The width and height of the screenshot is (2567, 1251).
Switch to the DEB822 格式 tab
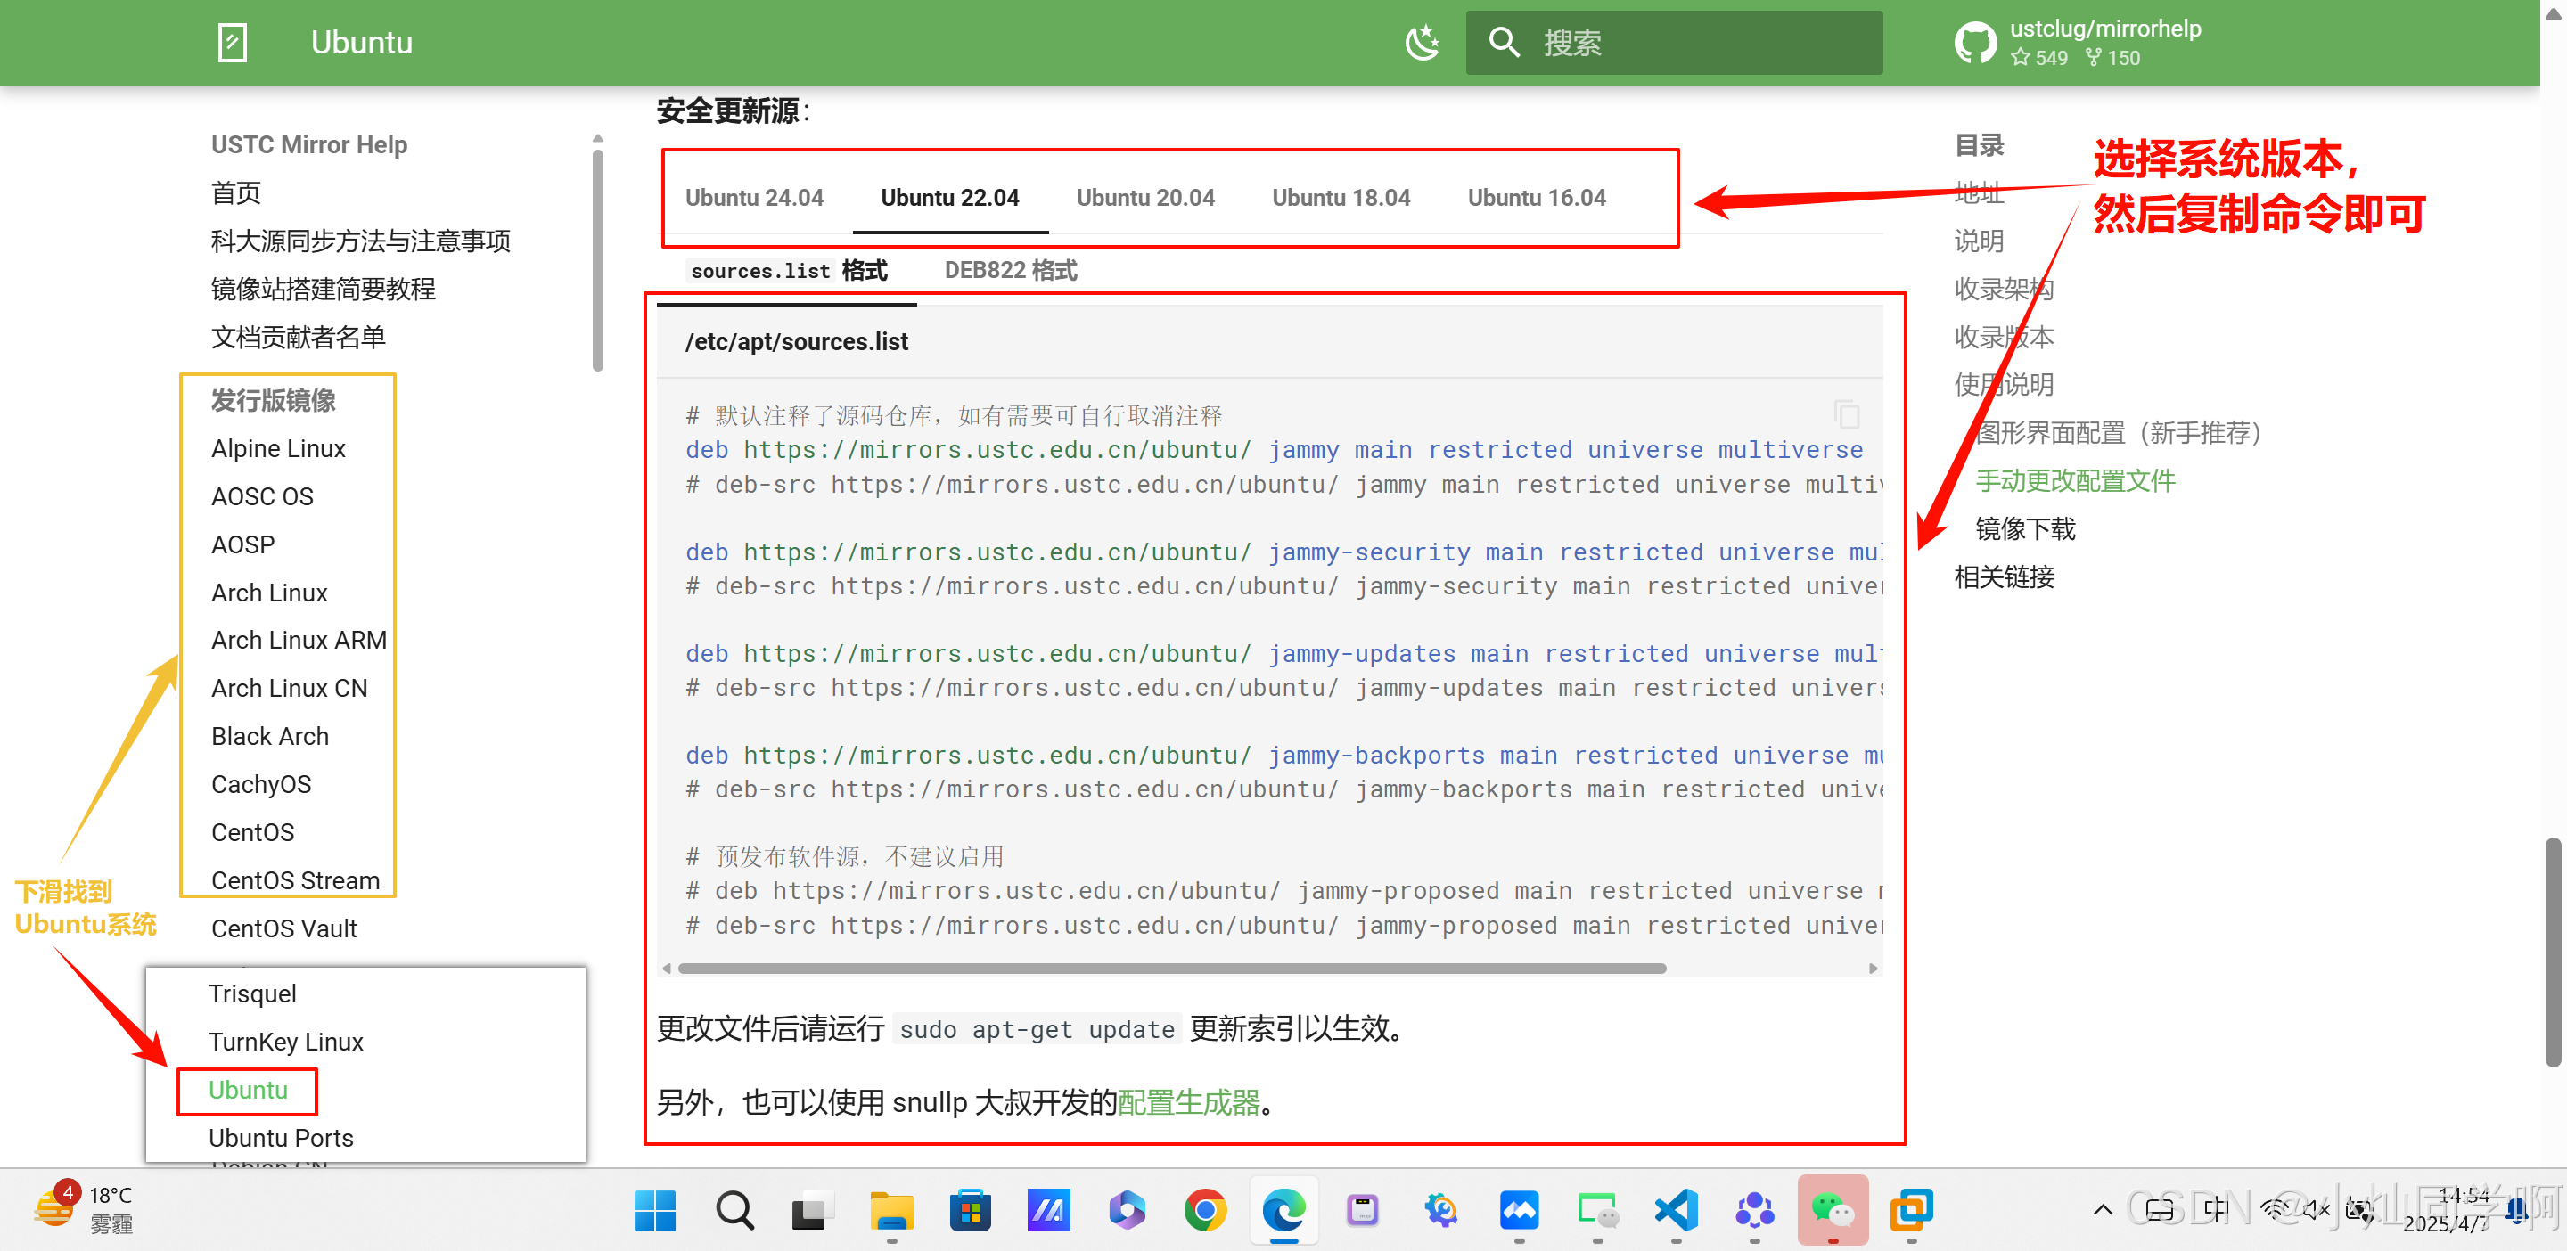(x=1011, y=270)
